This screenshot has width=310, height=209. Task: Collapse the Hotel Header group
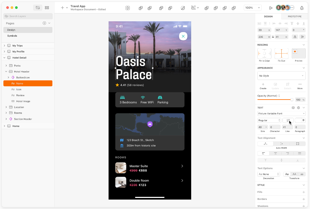click(6, 71)
